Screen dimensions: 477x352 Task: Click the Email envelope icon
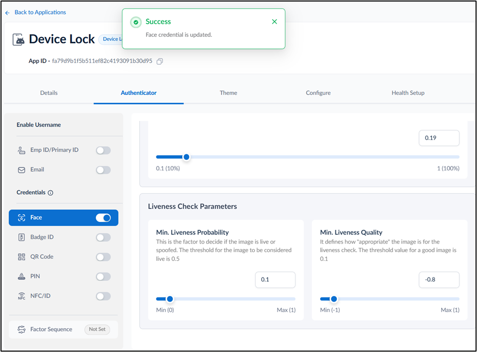(x=22, y=170)
